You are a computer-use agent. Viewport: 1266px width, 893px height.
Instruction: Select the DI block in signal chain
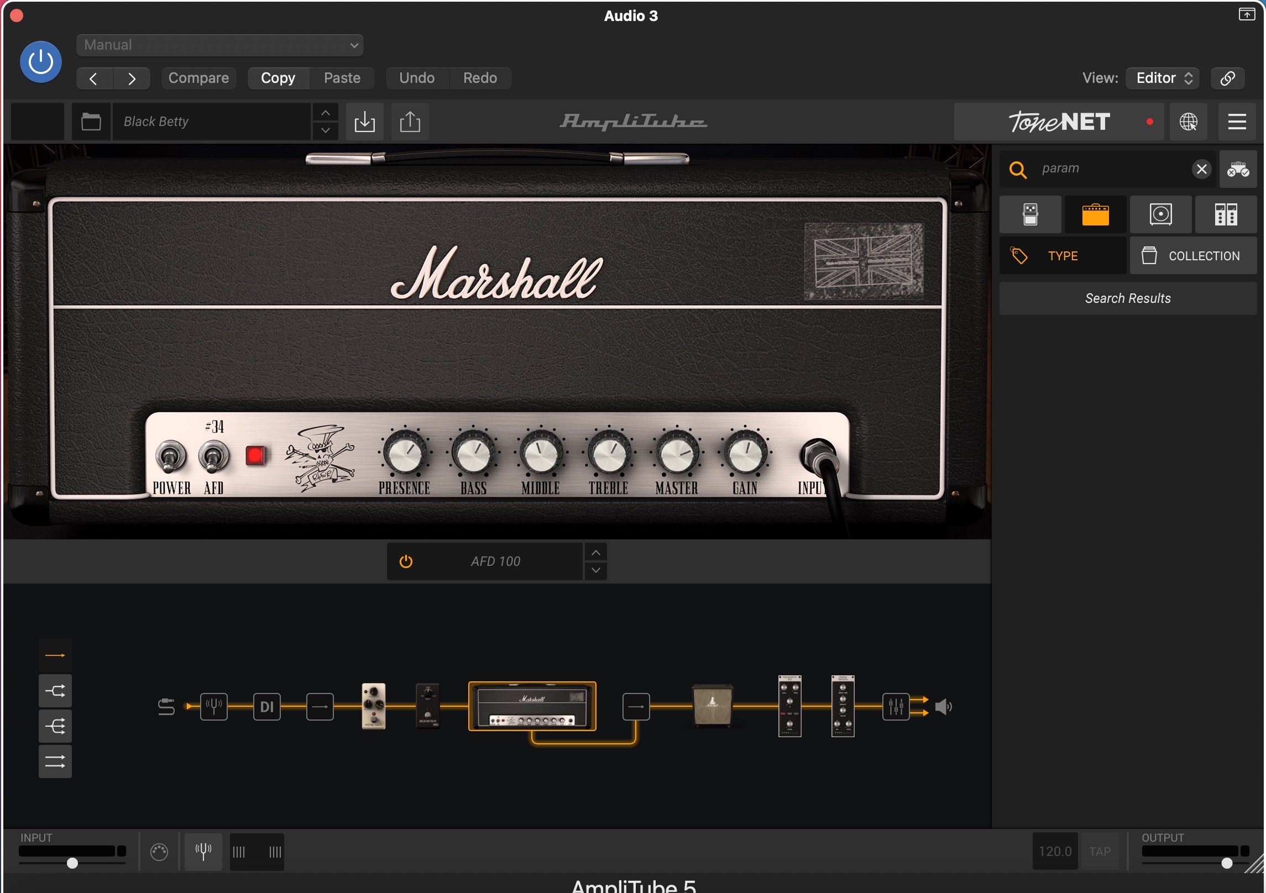[267, 707]
